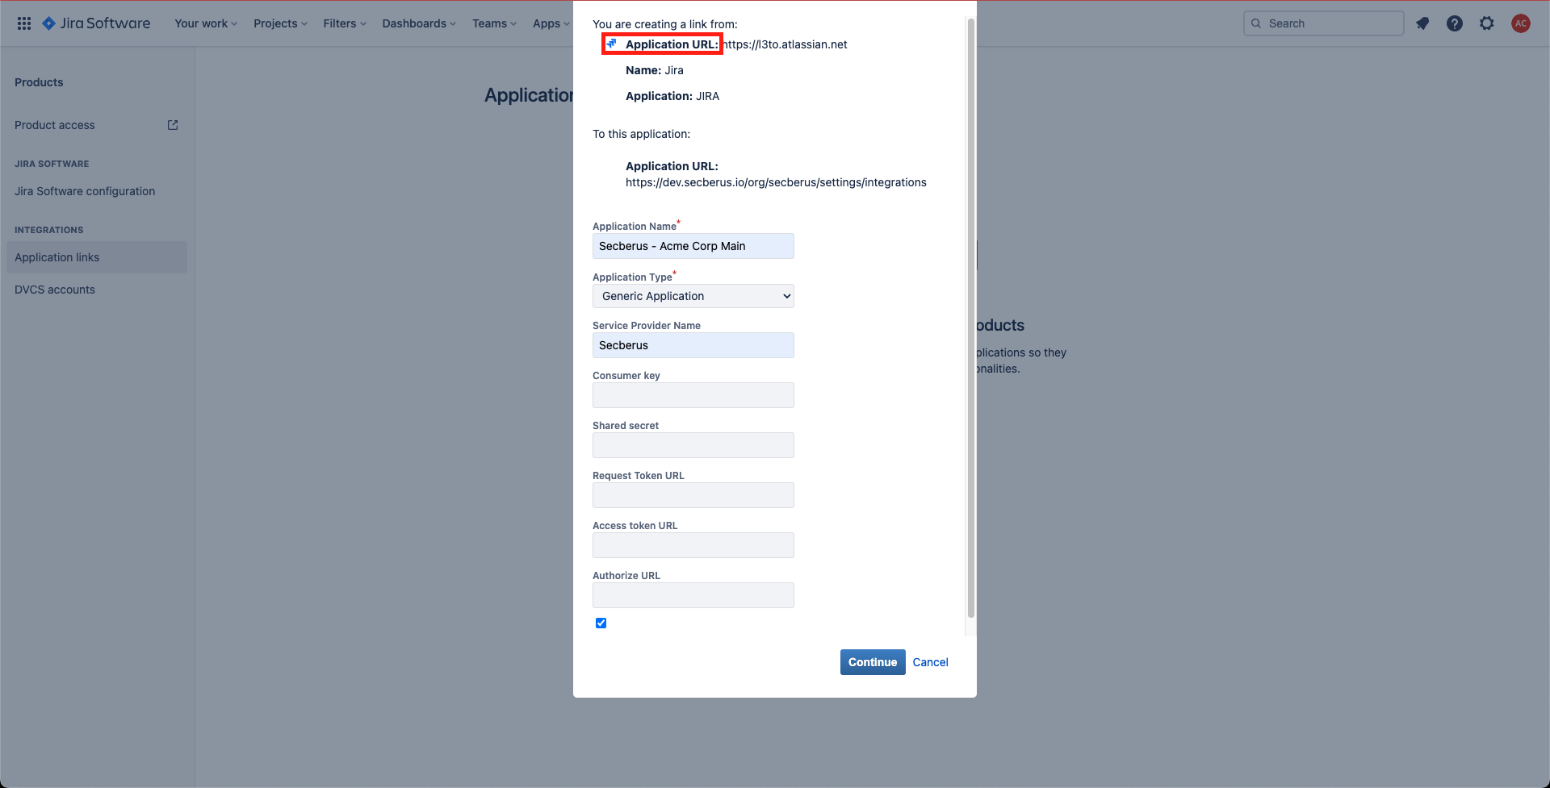Click the Consumer key field

pos(693,395)
